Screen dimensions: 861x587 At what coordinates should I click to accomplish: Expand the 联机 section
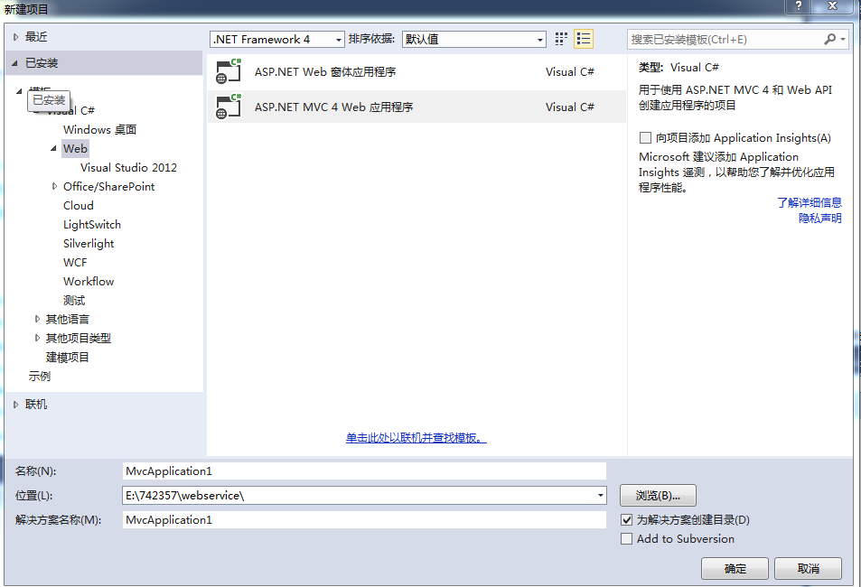tap(16, 405)
